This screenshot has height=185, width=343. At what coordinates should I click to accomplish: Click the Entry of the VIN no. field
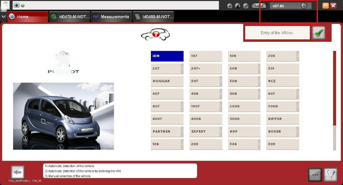point(277,33)
